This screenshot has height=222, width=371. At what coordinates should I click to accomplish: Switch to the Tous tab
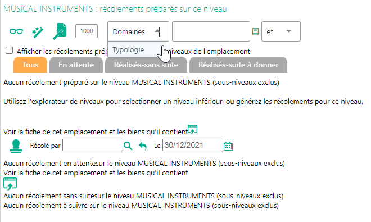tap(30, 65)
